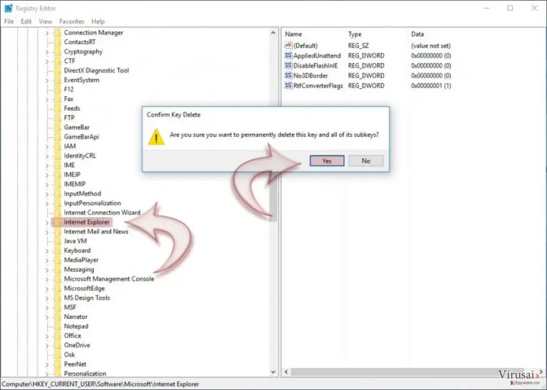Expand the Connection Manager key
Screen dimensions: 547x390
(47, 33)
